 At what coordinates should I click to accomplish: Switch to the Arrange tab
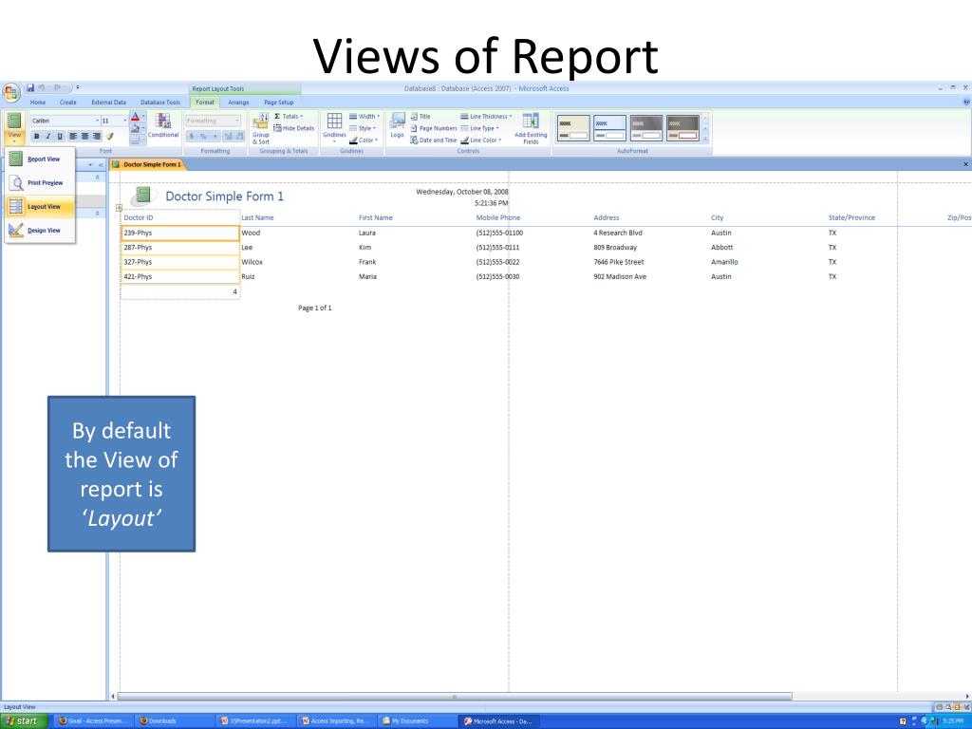238,103
